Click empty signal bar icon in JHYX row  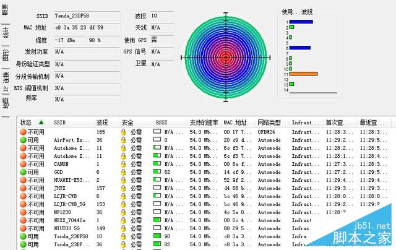click(x=157, y=187)
